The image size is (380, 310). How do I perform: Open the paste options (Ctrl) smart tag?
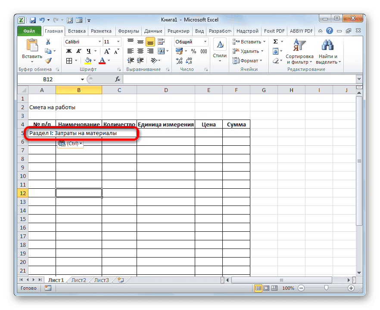pos(70,144)
